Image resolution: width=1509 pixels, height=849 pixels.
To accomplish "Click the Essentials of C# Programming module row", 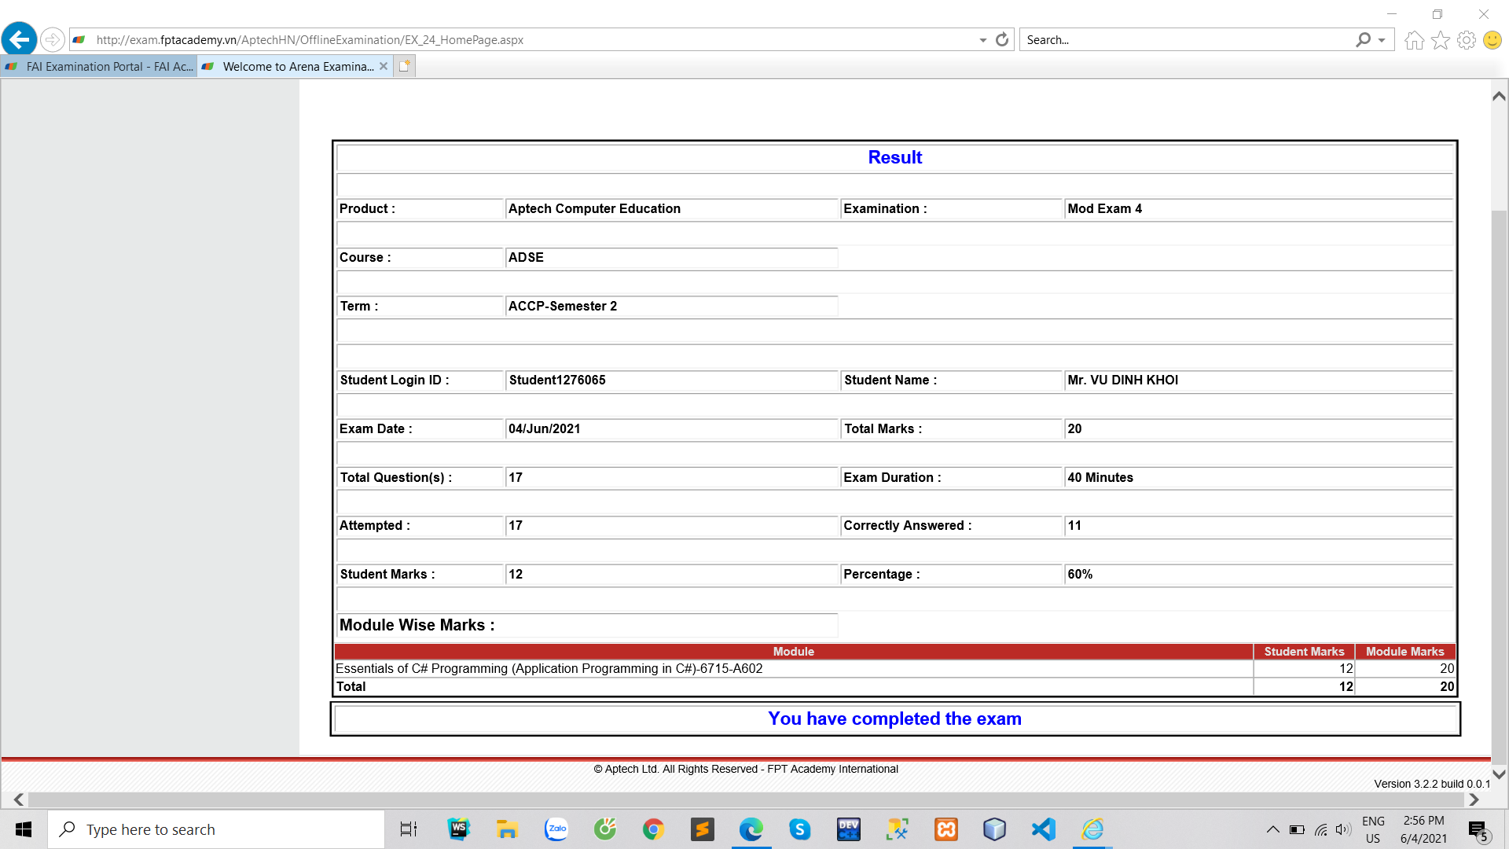I will click(894, 669).
